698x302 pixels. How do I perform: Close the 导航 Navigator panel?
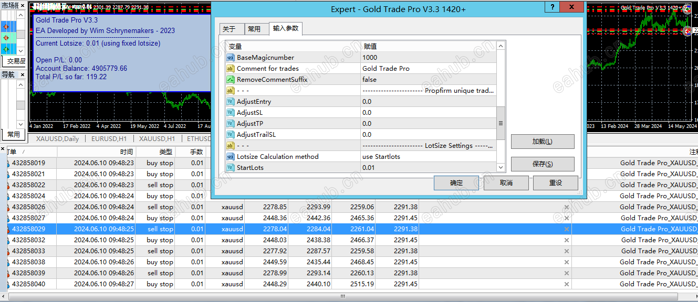22,74
